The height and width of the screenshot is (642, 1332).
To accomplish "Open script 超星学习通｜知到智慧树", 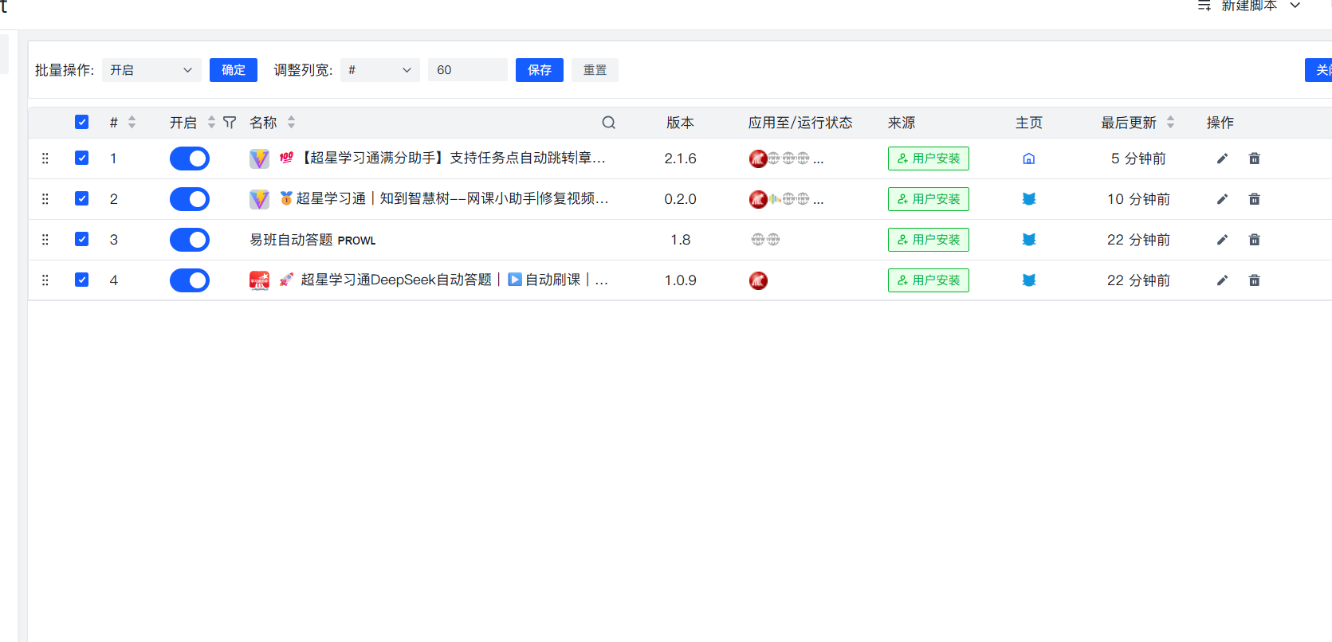I will [444, 199].
